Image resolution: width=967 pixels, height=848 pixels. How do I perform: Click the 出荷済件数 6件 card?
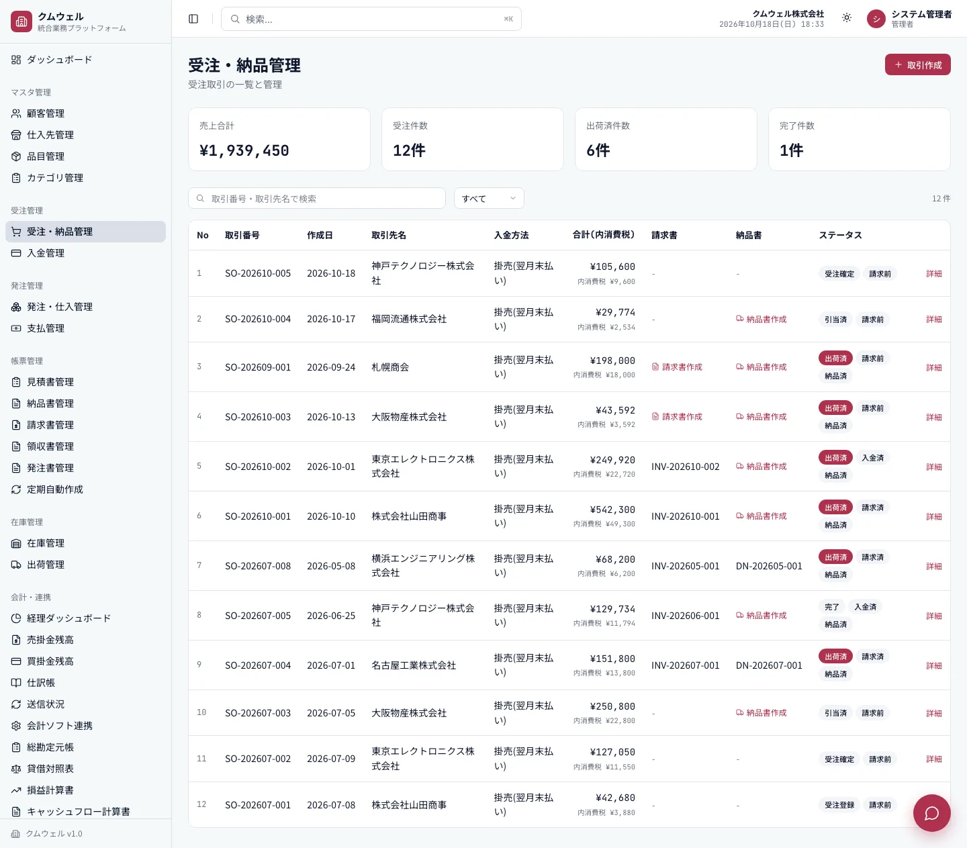click(x=666, y=140)
